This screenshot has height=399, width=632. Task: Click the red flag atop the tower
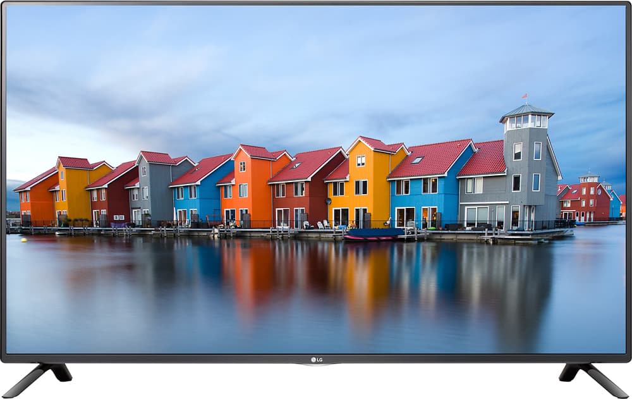coord(523,96)
